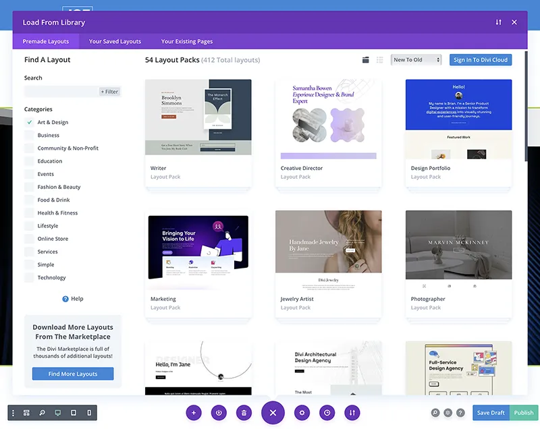
Task: Click large purple X to collapse toolbar
Action: coord(273,413)
